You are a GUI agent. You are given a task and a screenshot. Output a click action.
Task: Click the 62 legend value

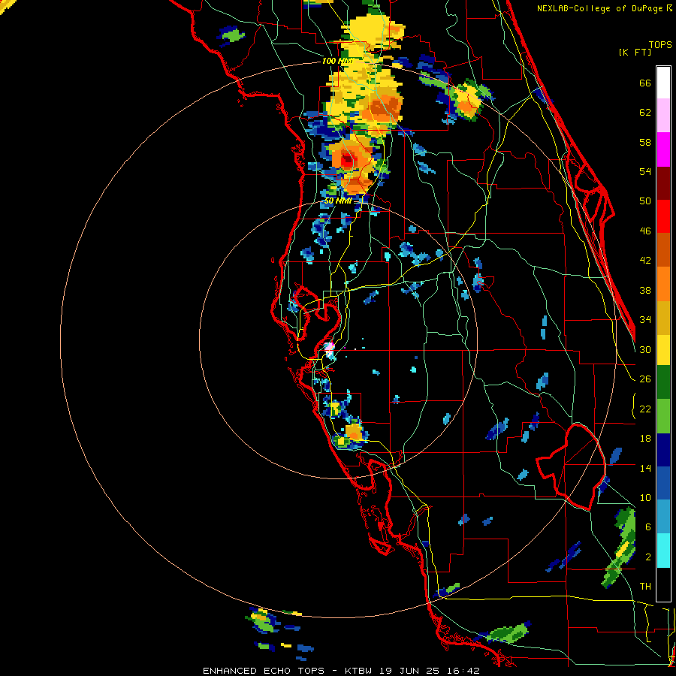(645, 113)
